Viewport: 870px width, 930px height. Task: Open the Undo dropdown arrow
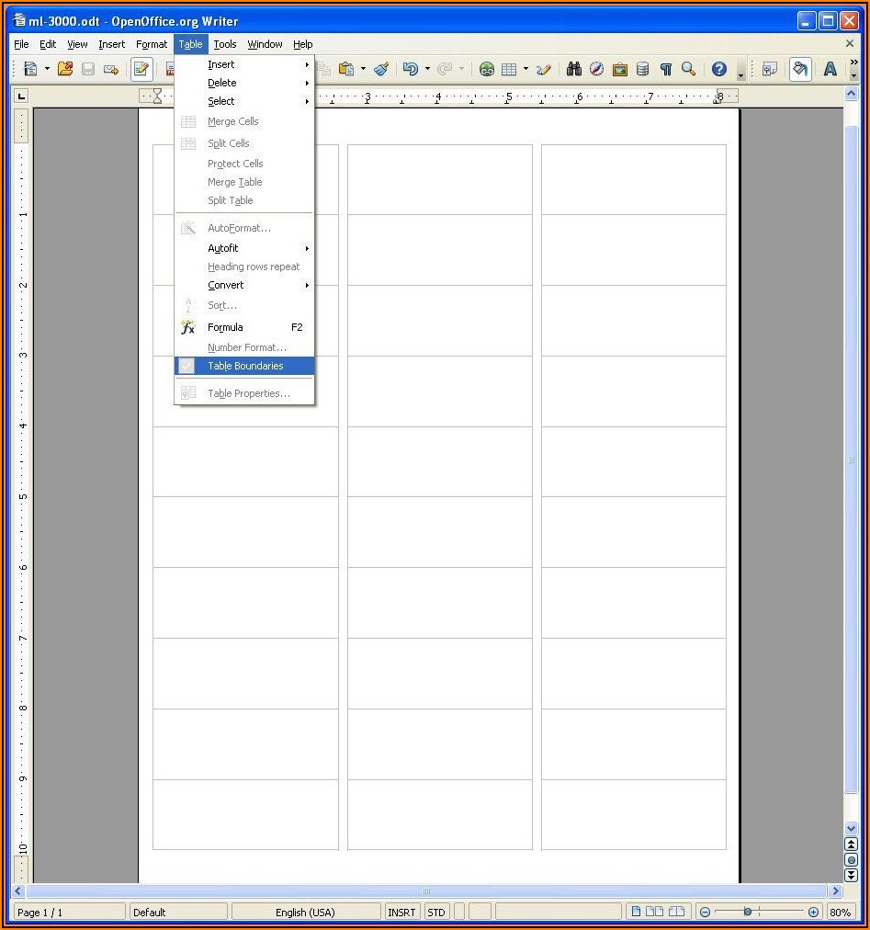(427, 69)
